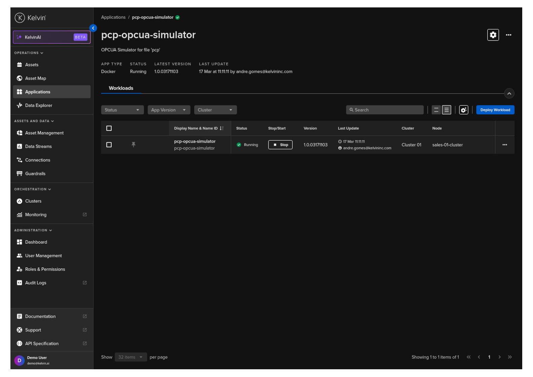This screenshot has height=377, width=533.
Task: Open application settings gear icon near the title
Action: [493, 35]
